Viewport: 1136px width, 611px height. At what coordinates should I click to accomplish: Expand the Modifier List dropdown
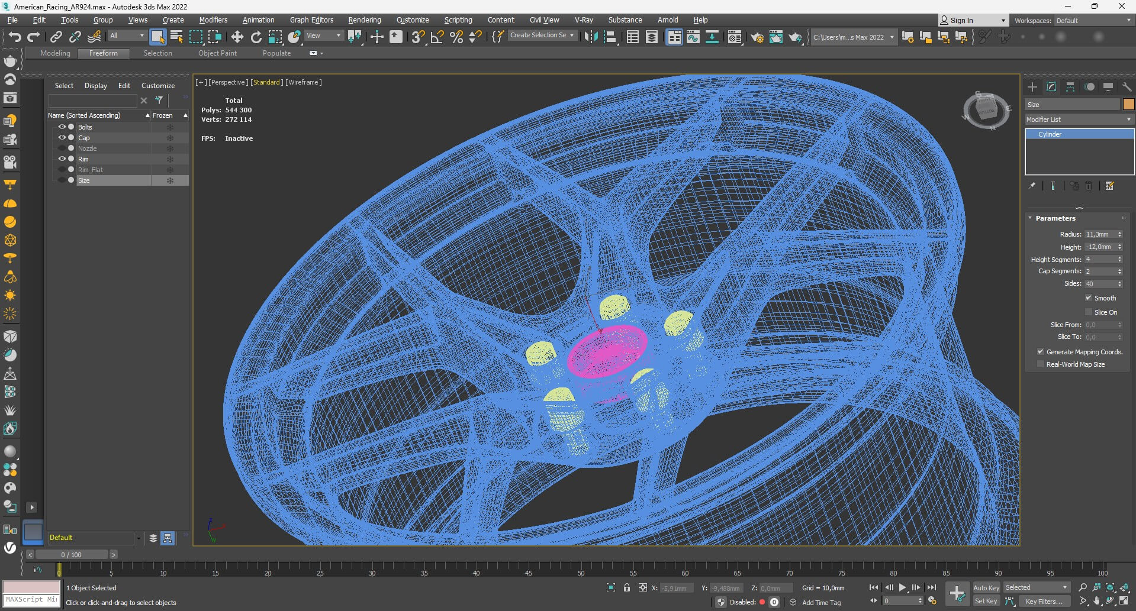point(1079,119)
